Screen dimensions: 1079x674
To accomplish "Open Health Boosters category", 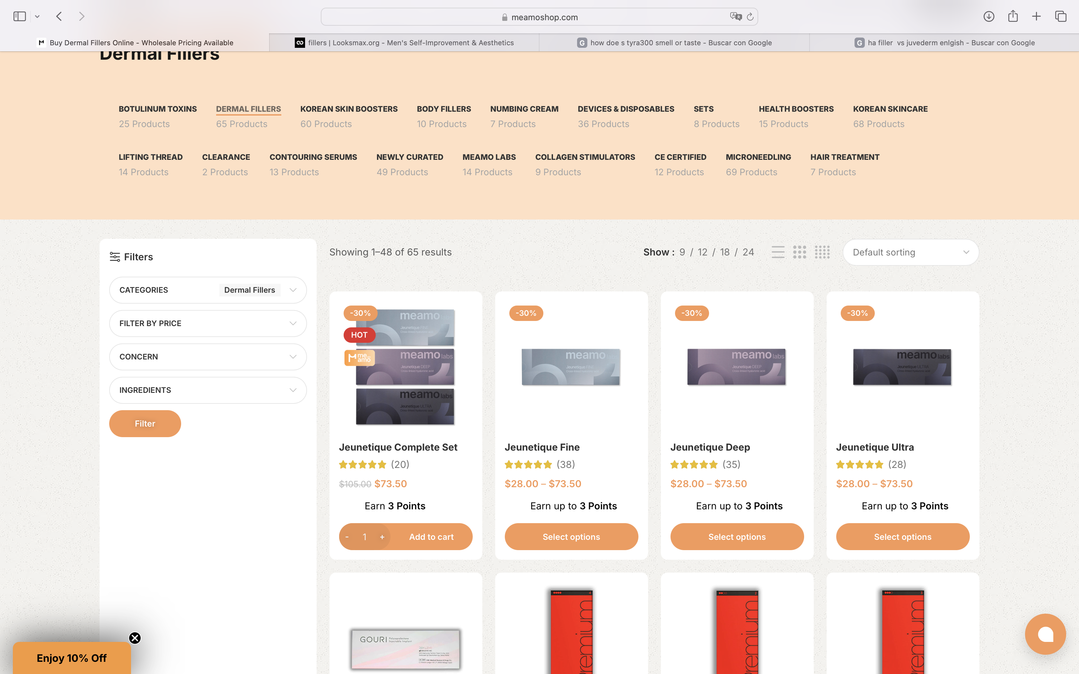I will [x=796, y=109].
